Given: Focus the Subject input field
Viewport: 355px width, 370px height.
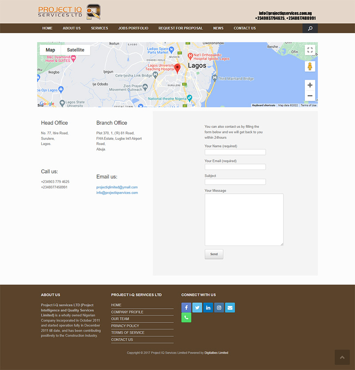Looking at the screenshot, I should click(x=235, y=182).
